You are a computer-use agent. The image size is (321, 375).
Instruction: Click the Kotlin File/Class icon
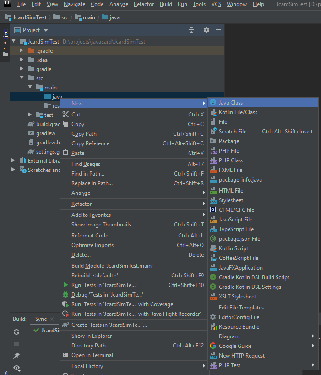(x=213, y=112)
